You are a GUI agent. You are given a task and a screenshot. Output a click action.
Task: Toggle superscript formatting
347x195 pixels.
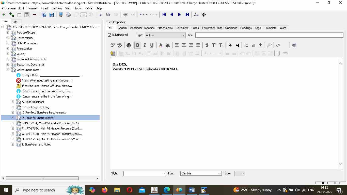click(214, 45)
